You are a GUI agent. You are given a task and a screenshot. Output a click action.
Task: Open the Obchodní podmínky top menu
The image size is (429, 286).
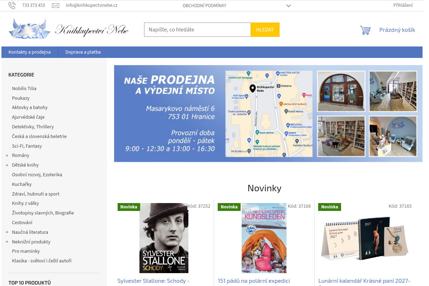204,6
